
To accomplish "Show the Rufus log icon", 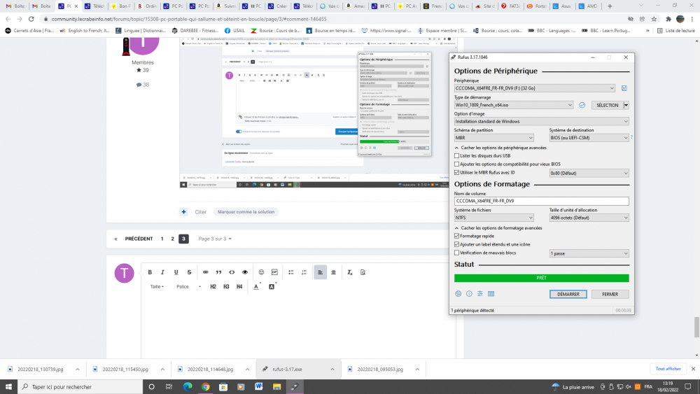I will point(491,294).
